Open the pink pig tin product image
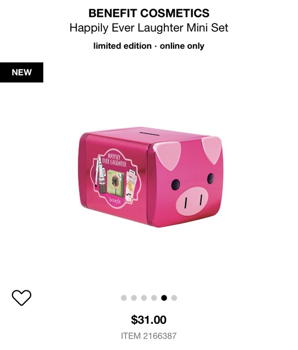This screenshot has height=350, width=298. [151, 177]
